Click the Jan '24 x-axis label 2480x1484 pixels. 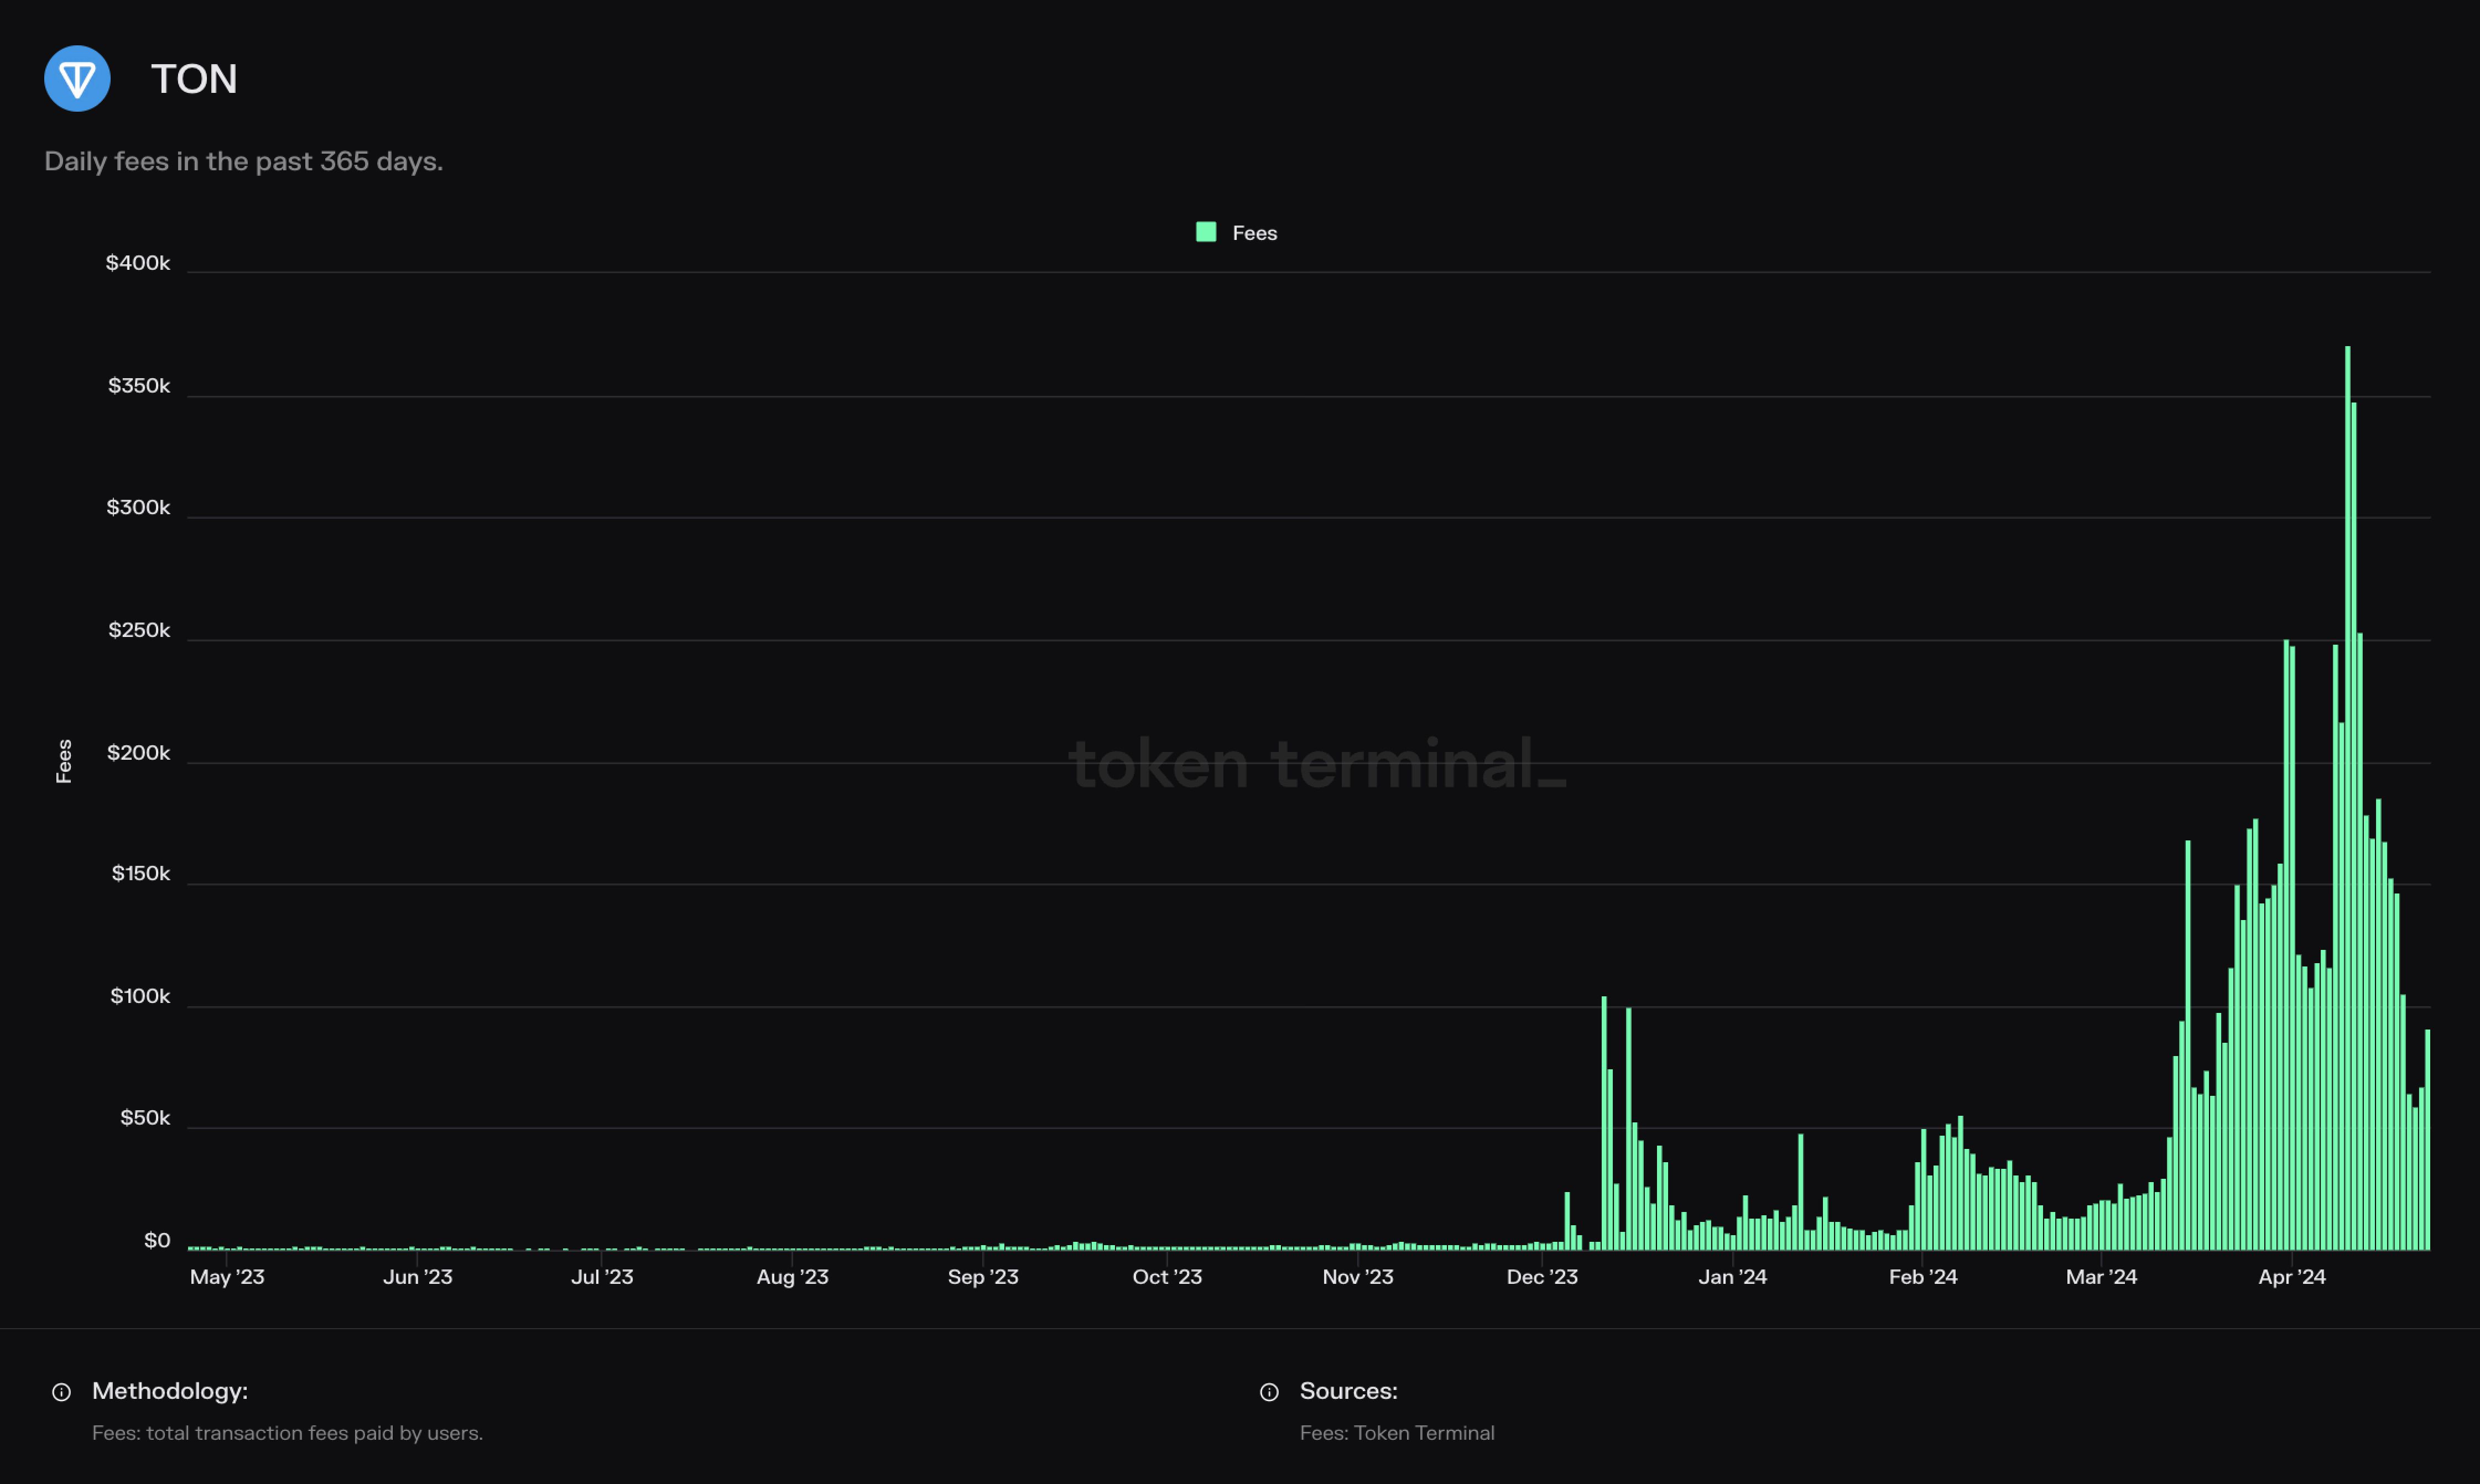coord(1732,1277)
